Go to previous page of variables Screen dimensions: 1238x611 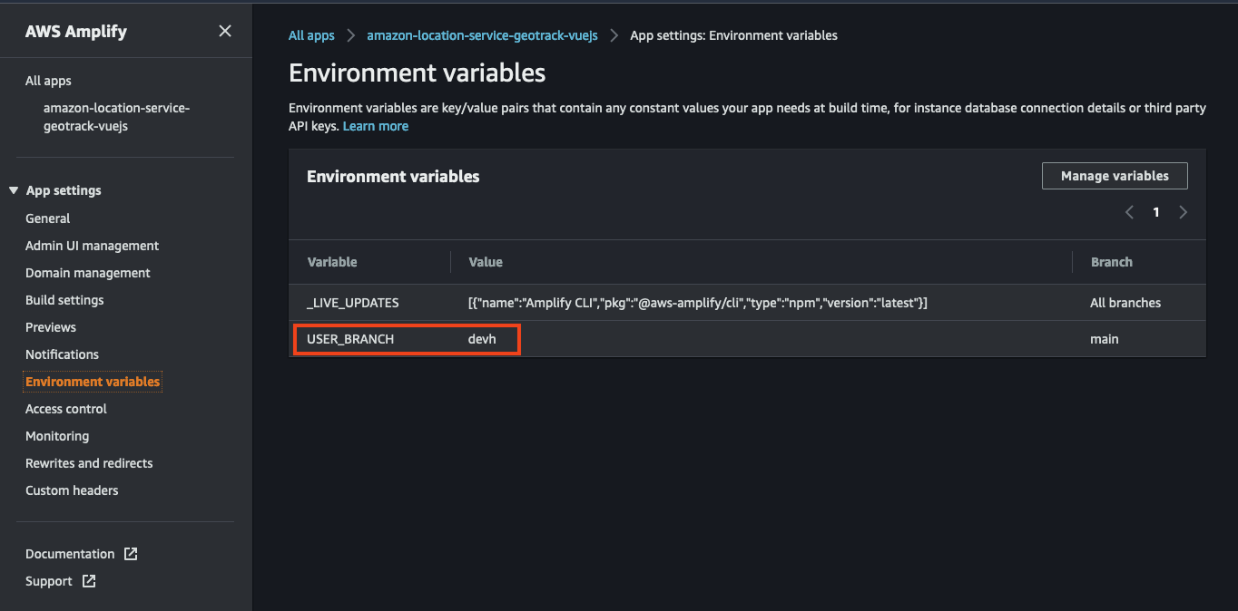[x=1130, y=212]
